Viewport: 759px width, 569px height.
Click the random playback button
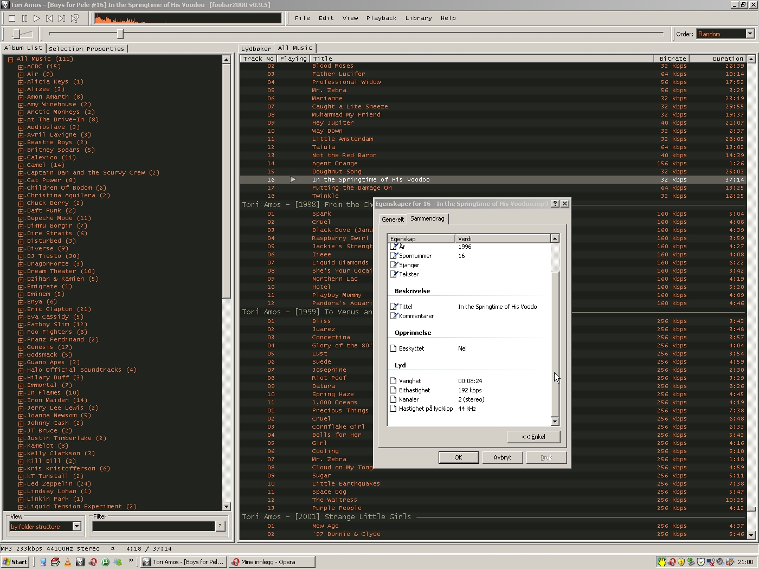[75, 18]
